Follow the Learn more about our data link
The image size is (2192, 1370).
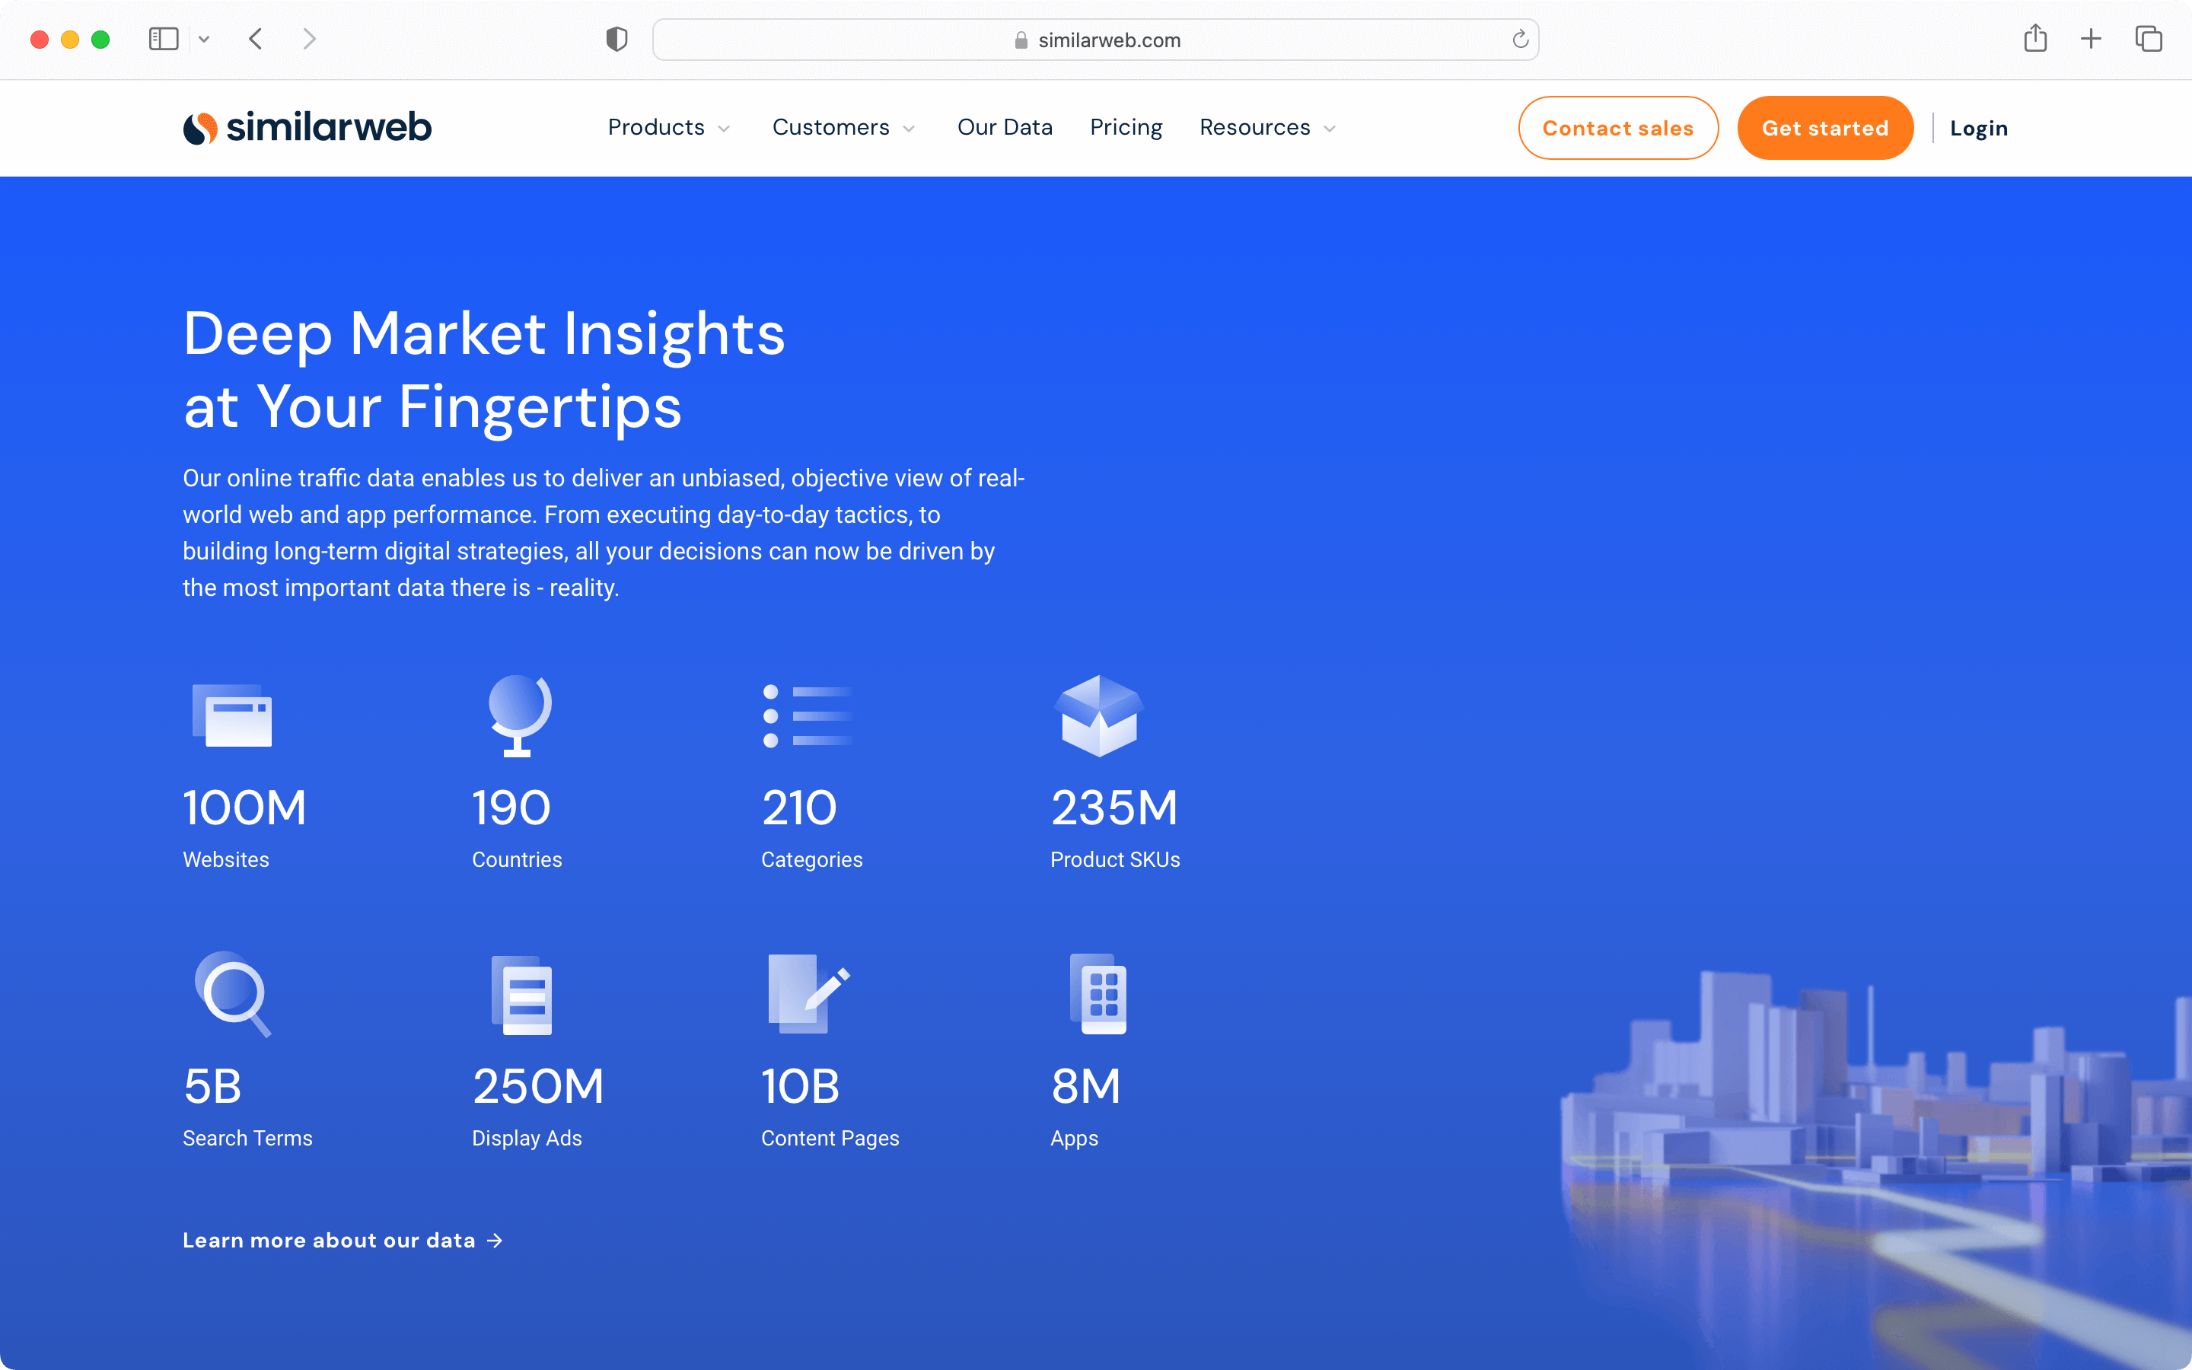point(342,1241)
